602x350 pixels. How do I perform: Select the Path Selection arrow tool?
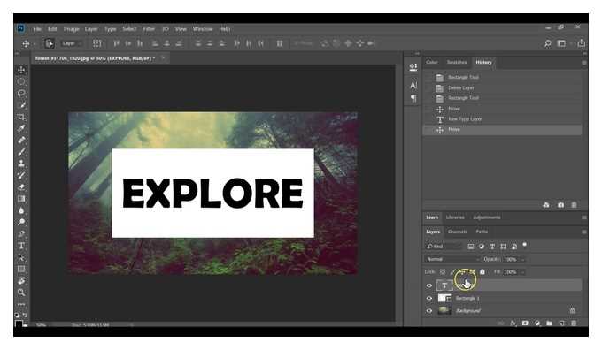(21, 257)
